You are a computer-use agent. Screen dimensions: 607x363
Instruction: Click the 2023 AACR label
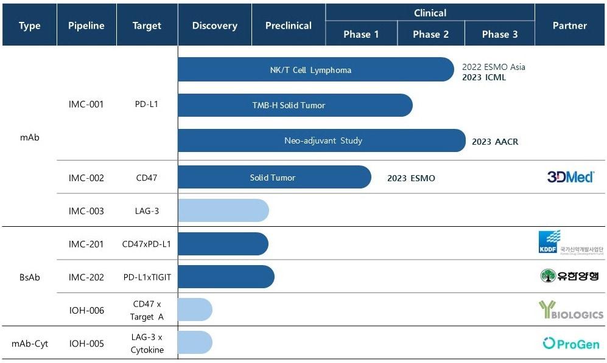coord(495,142)
